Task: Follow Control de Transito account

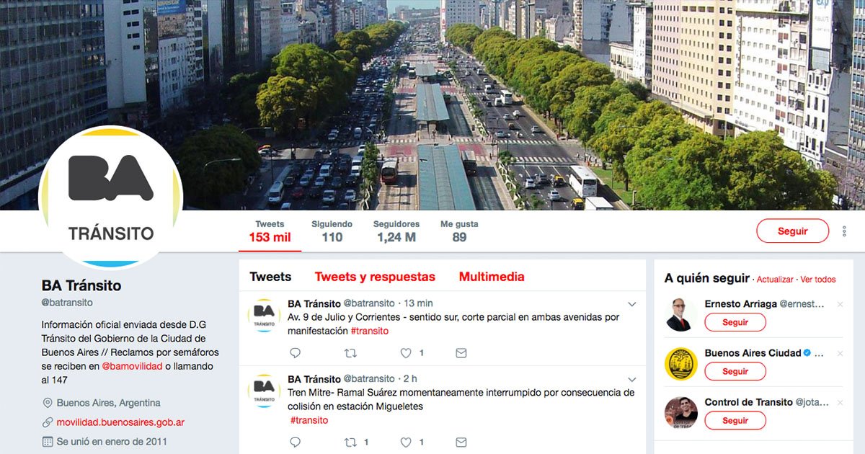Action: click(735, 420)
